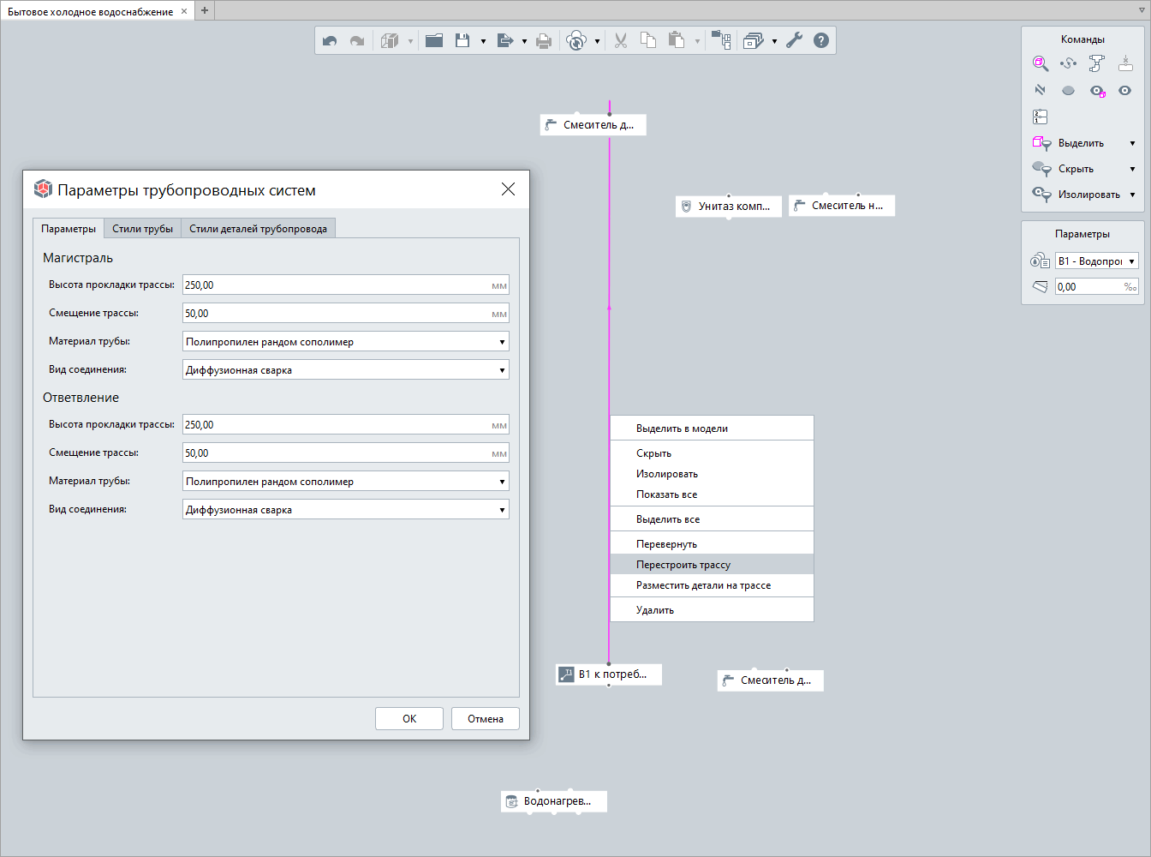Expand the tab list arrow at top right
This screenshot has height=857, width=1151.
click(1141, 11)
